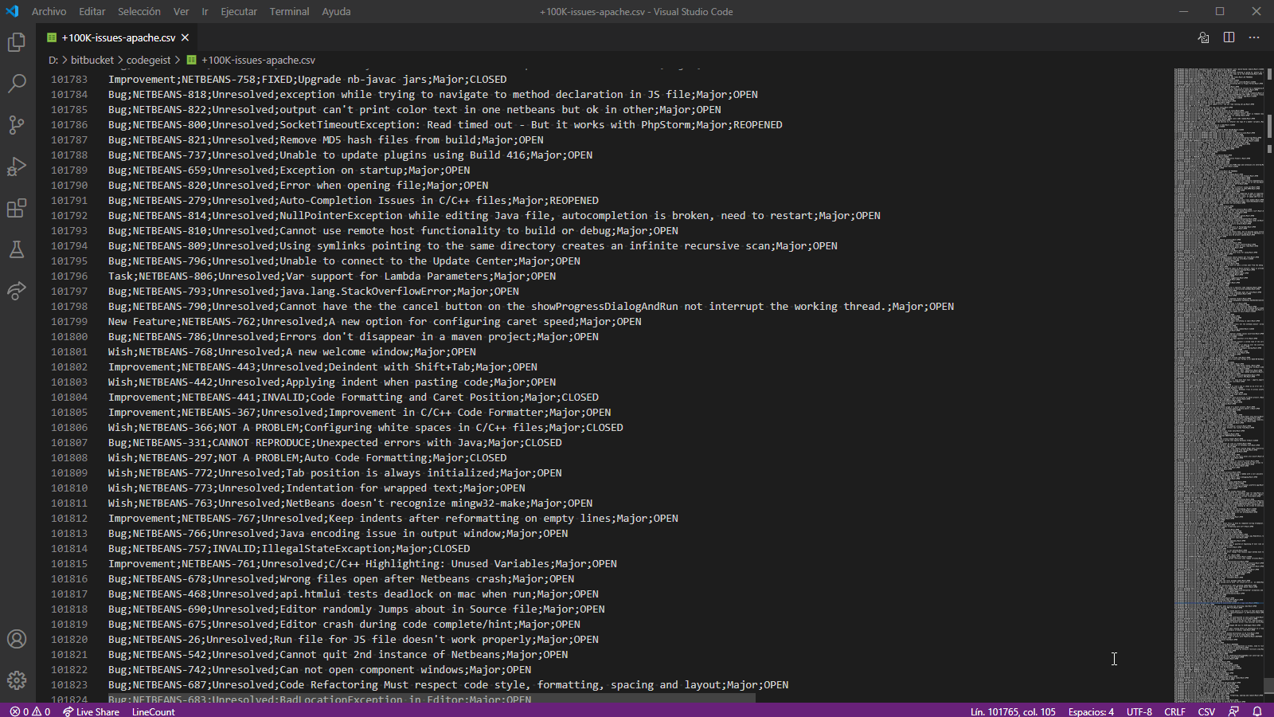Click the minimap code overview
The image size is (1274, 717).
[x=1219, y=384]
